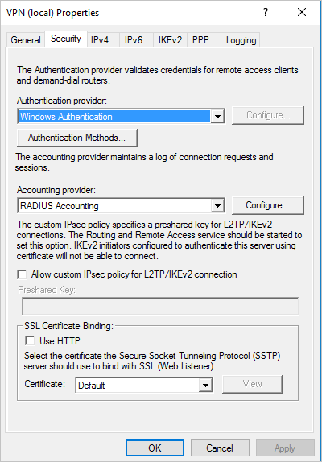Screen dimensions: 322x462
Task: Expand the Certificate dropdown arrow
Action: 205,385
